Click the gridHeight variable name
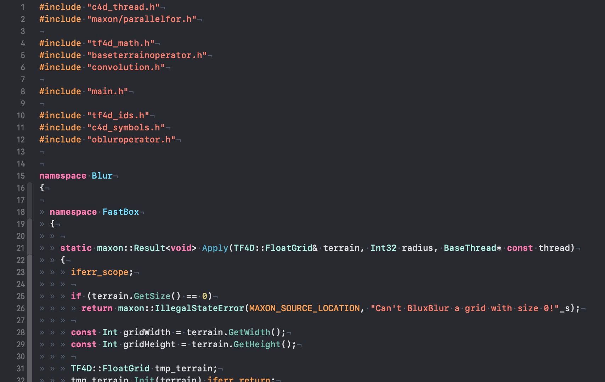605x382 pixels. [x=149, y=344]
